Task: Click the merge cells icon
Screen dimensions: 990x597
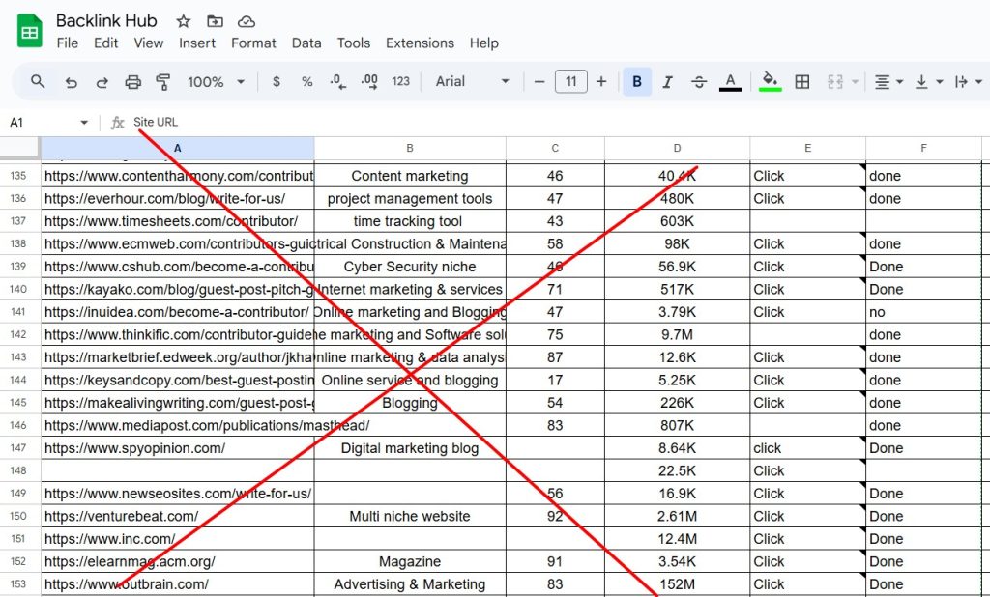Action: [834, 81]
